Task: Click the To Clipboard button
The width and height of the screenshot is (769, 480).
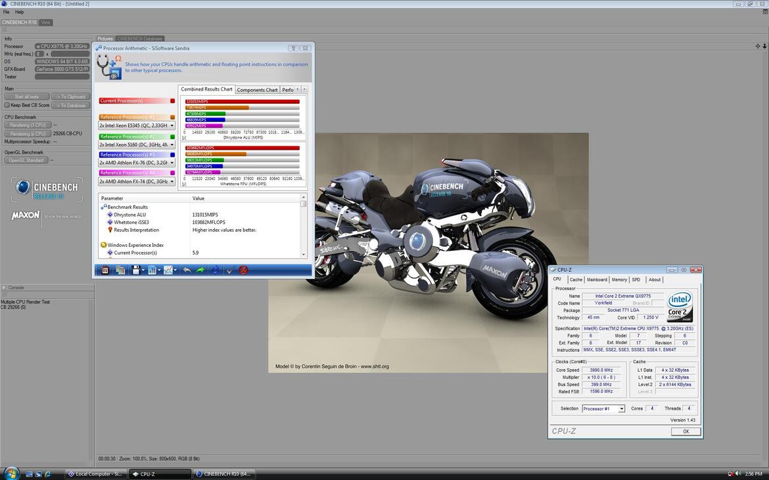Action: 71,97
